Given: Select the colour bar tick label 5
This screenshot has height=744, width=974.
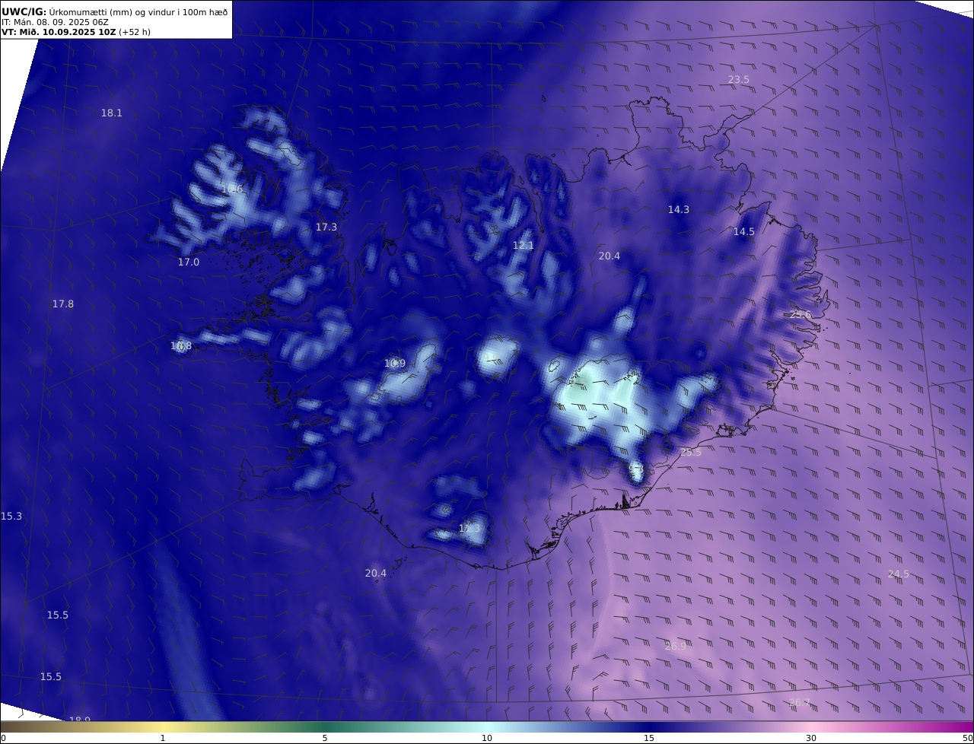Looking at the screenshot, I should click(x=325, y=738).
